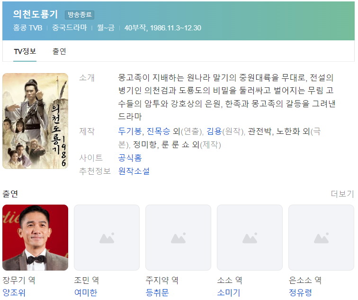Image resolution: width=358 pixels, height=300 pixels.
Task: Open the 원작소설 recommended info link
Action: (x=134, y=171)
